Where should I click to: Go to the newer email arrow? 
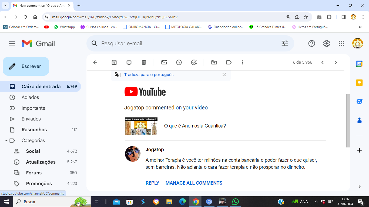click(x=322, y=63)
